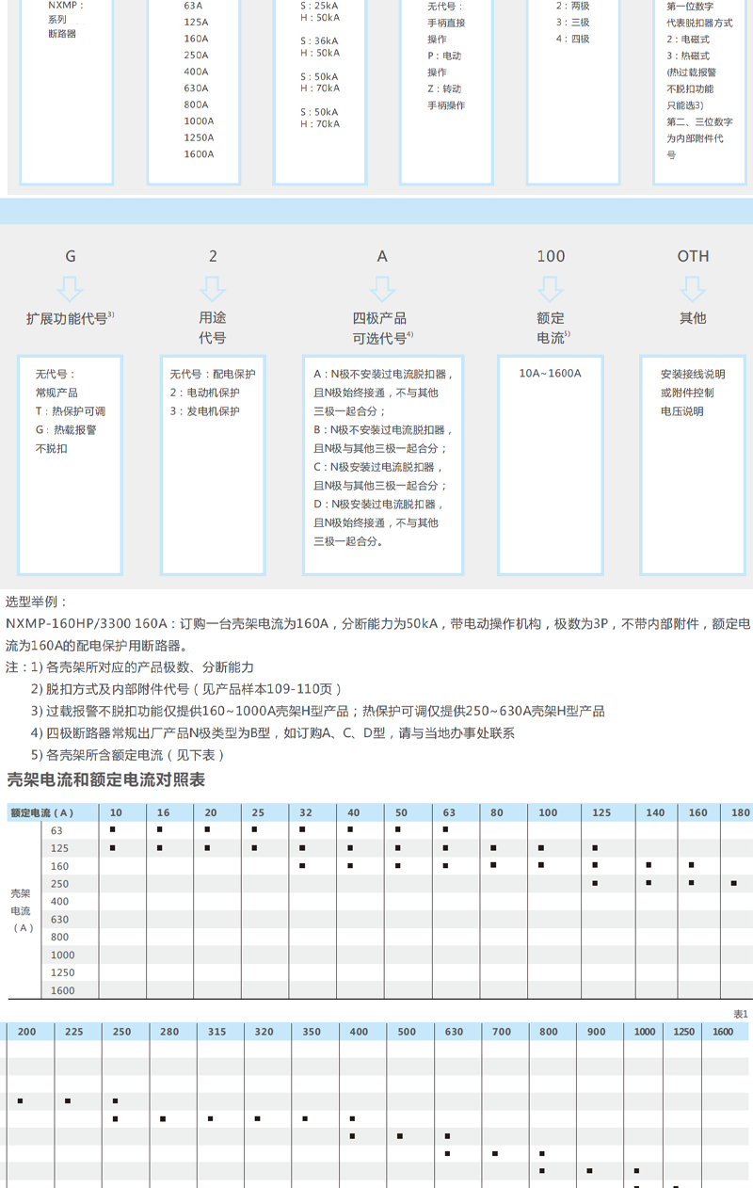
Task: Click the down arrow under code A
Action: tap(382, 288)
